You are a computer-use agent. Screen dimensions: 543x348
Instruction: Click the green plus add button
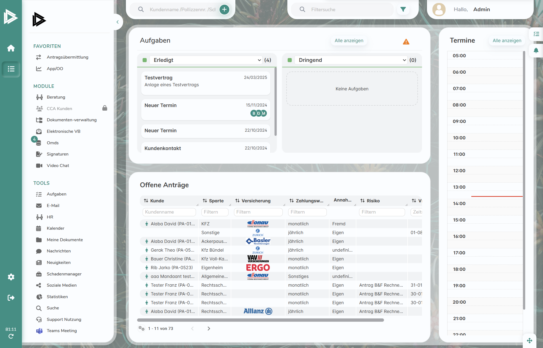[224, 10]
